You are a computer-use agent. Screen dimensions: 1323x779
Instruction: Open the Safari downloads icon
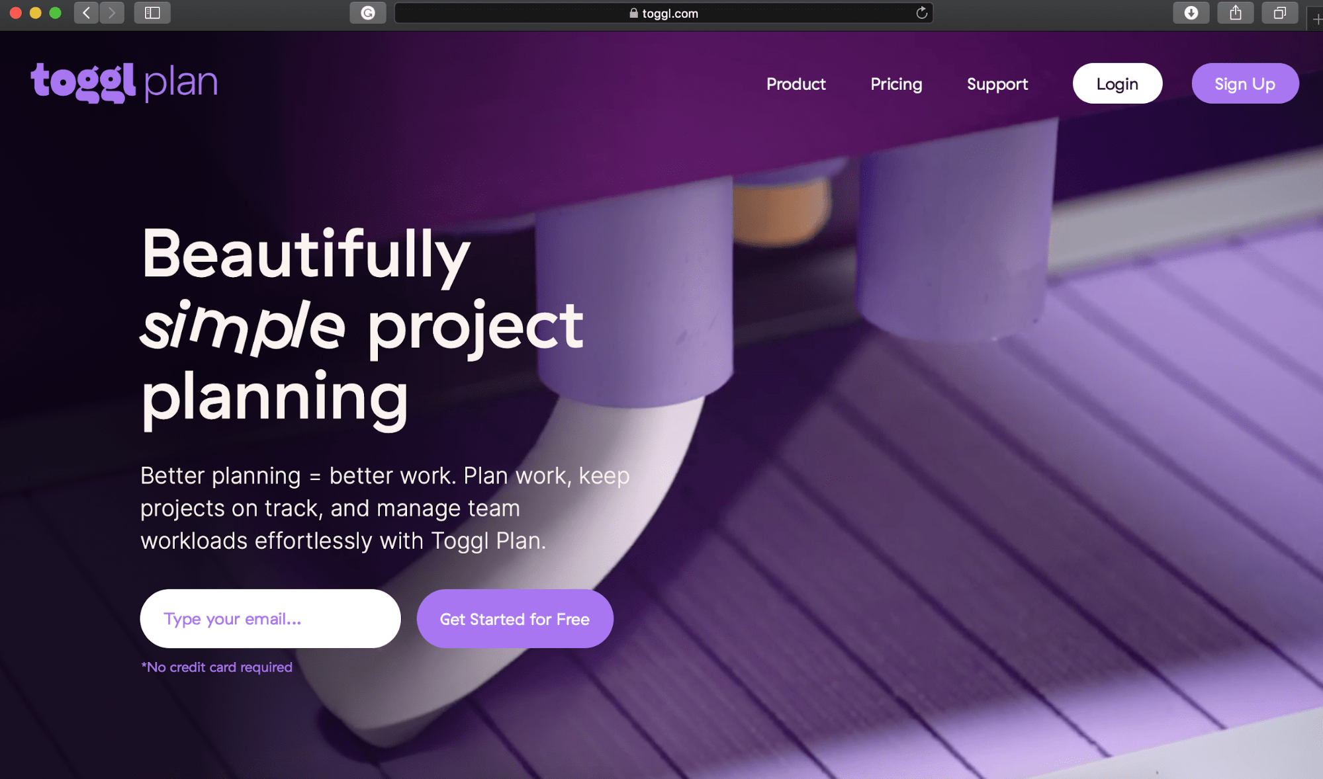pyautogui.click(x=1191, y=13)
